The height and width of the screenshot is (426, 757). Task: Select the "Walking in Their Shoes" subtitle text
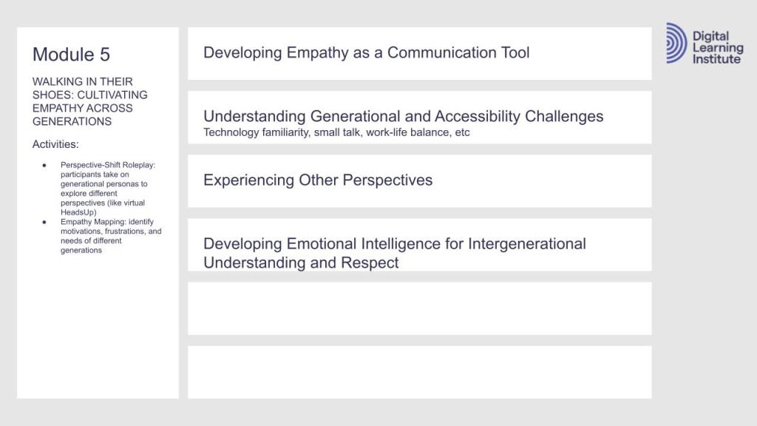coord(89,101)
